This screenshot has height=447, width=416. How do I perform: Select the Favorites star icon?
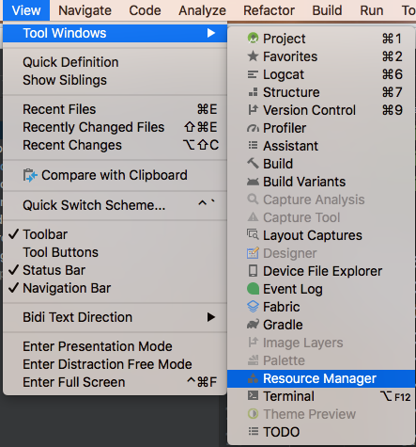click(x=253, y=56)
